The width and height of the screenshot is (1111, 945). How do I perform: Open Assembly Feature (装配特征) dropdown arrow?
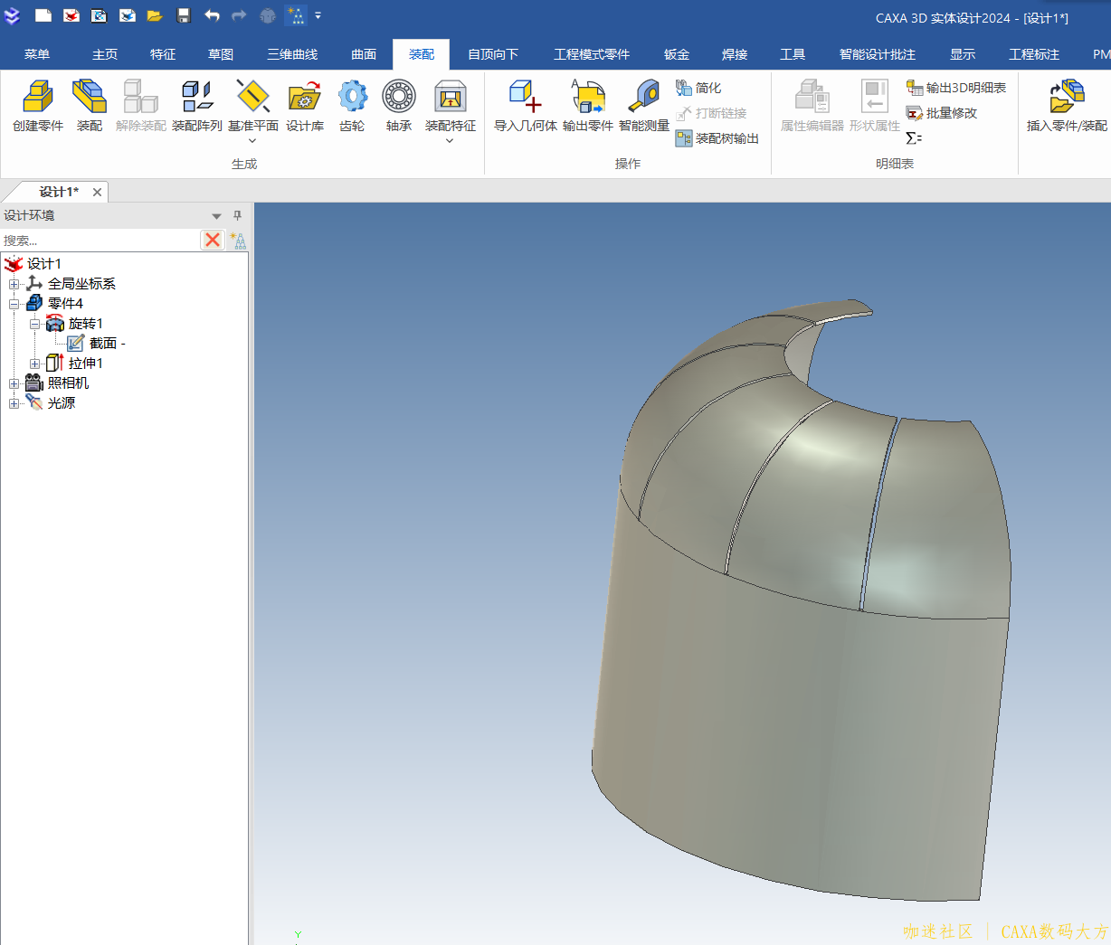[x=450, y=140]
